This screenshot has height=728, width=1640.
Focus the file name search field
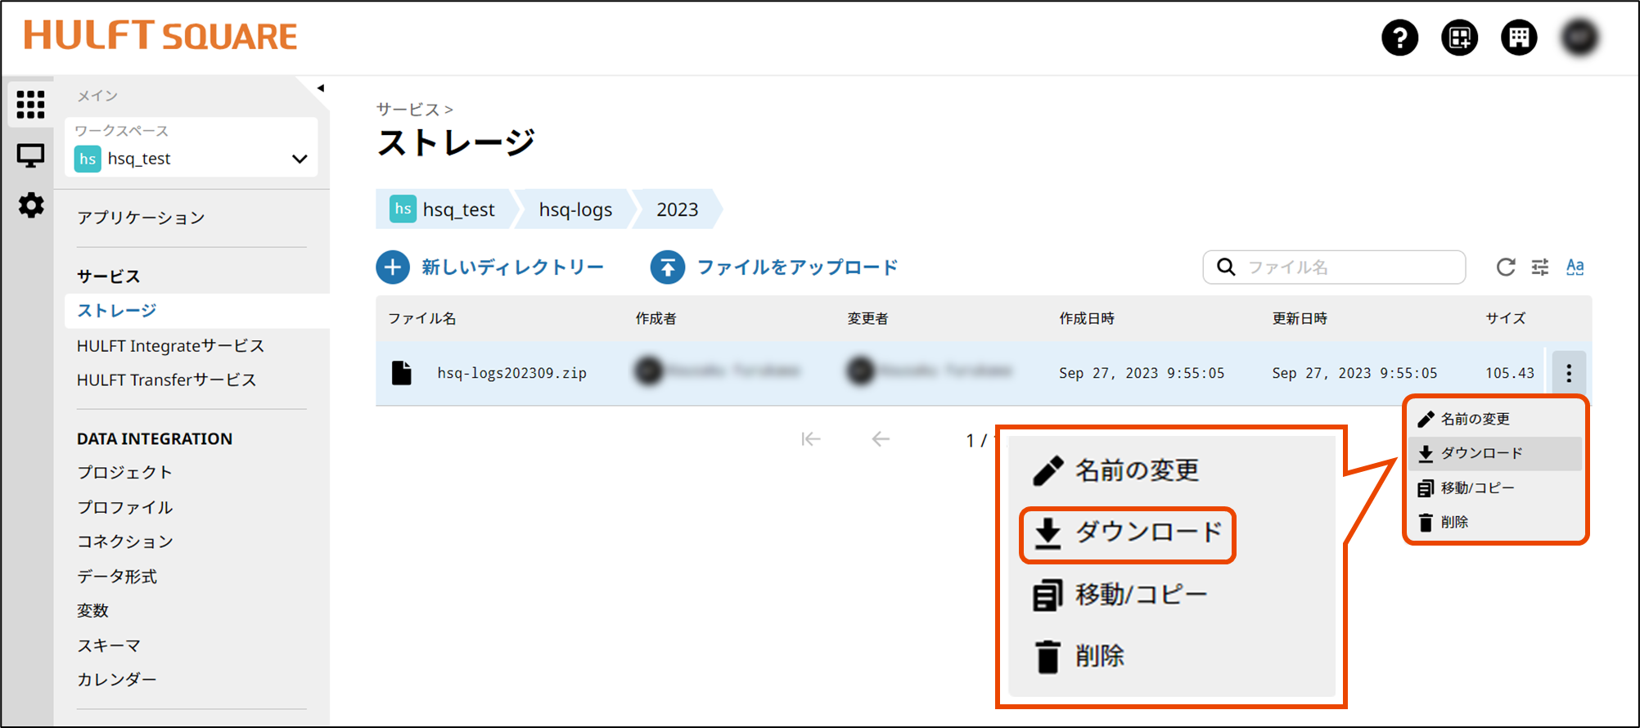(1334, 267)
